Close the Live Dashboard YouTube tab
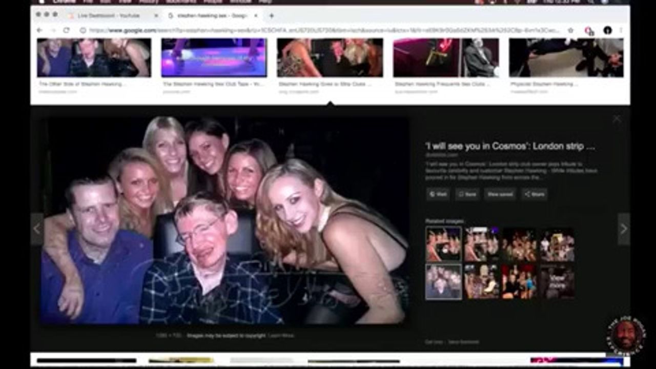The height and width of the screenshot is (369, 656). click(156, 16)
